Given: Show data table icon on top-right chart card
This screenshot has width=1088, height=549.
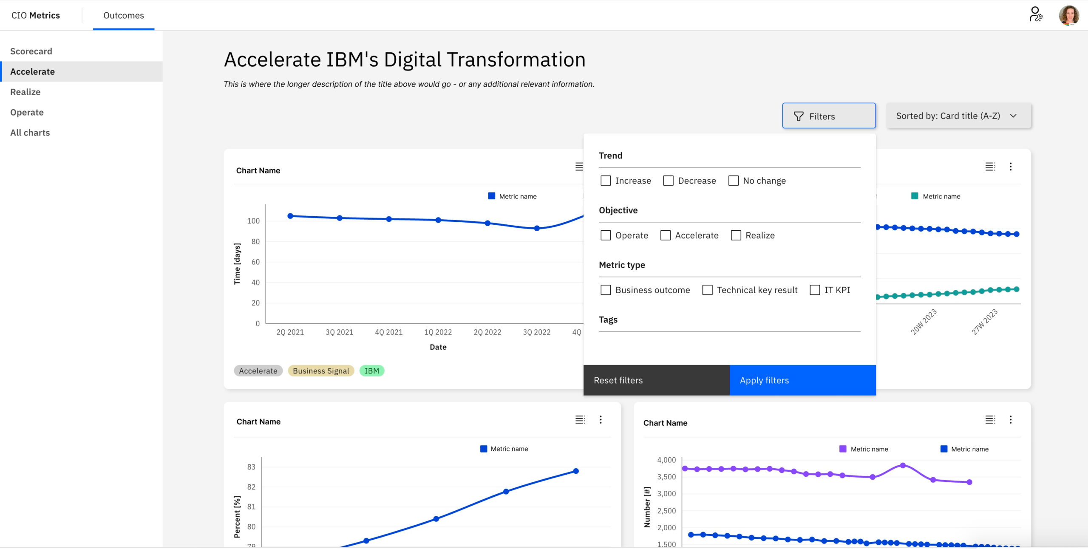Looking at the screenshot, I should [990, 167].
